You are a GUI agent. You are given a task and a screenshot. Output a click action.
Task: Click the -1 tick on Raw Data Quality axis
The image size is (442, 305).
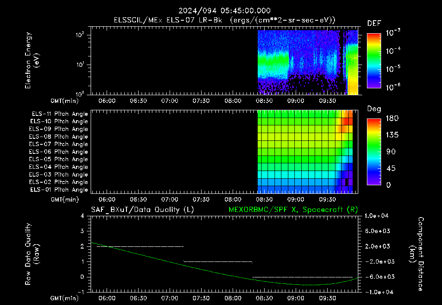pyautogui.click(x=81, y=292)
